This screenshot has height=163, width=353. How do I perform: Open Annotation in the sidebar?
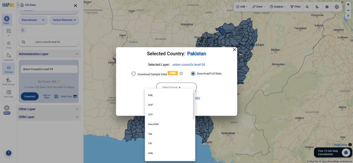coord(9,57)
